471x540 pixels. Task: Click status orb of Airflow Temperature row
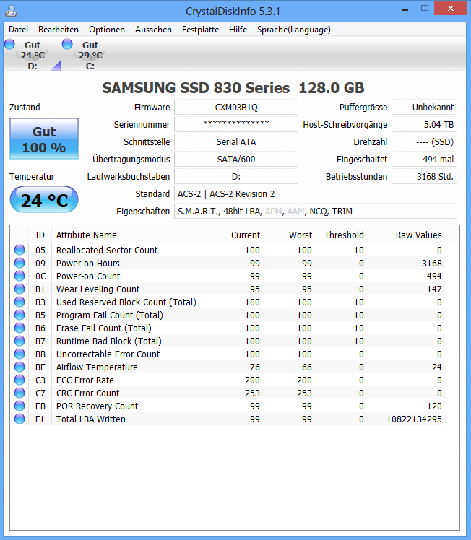tap(20, 367)
